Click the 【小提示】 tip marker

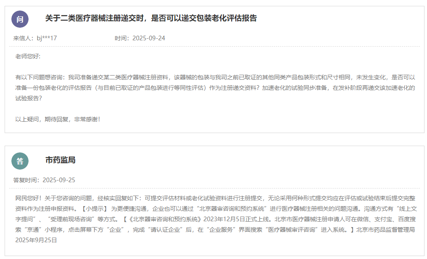pyautogui.click(x=94, y=208)
